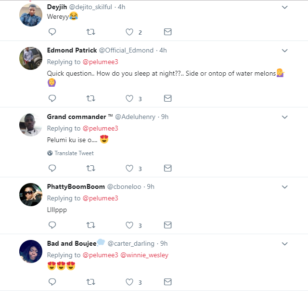Like Grand commander's tweet
The image size is (308, 291).
pos(129,169)
